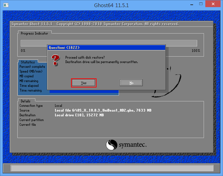Click 'Proceed with disk restore?' message

[x=85, y=57]
